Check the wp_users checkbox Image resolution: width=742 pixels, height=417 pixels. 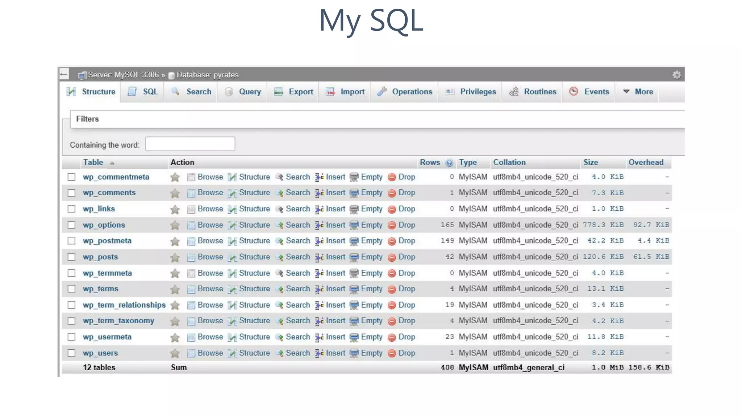[71, 353]
